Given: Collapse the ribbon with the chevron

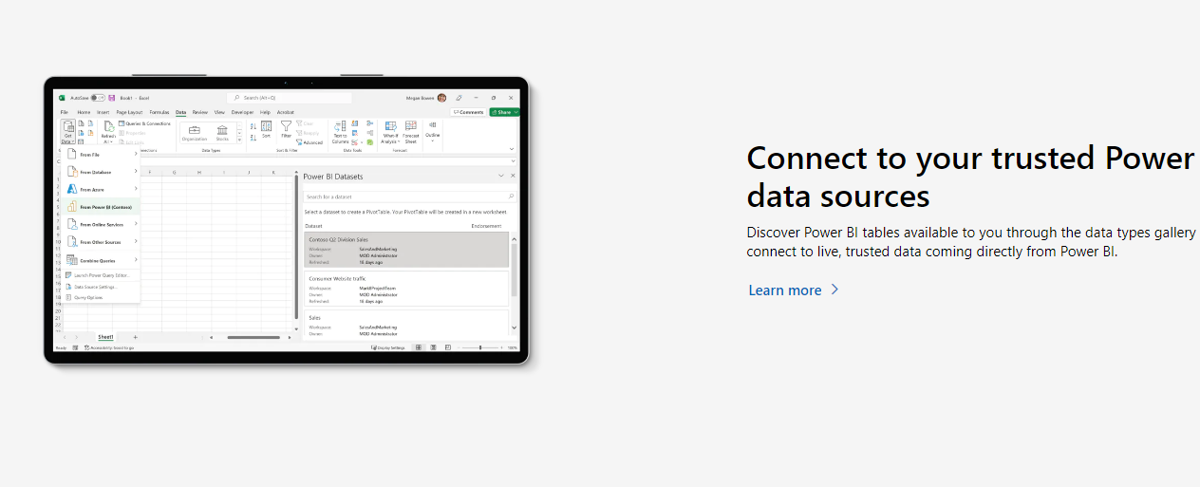Looking at the screenshot, I should pyautogui.click(x=512, y=149).
